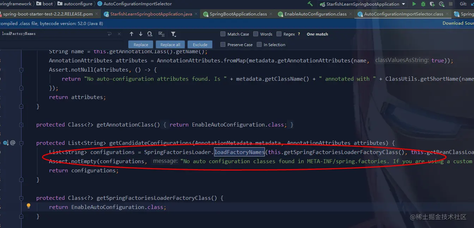Viewport: 474px width, 228px height.
Task: Jump to the previous occurrence with the up arrow
Action: tap(132, 34)
